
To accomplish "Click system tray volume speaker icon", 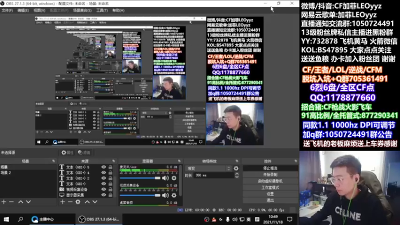I will [234, 219].
